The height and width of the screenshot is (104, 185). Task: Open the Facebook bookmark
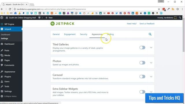click(121, 13)
